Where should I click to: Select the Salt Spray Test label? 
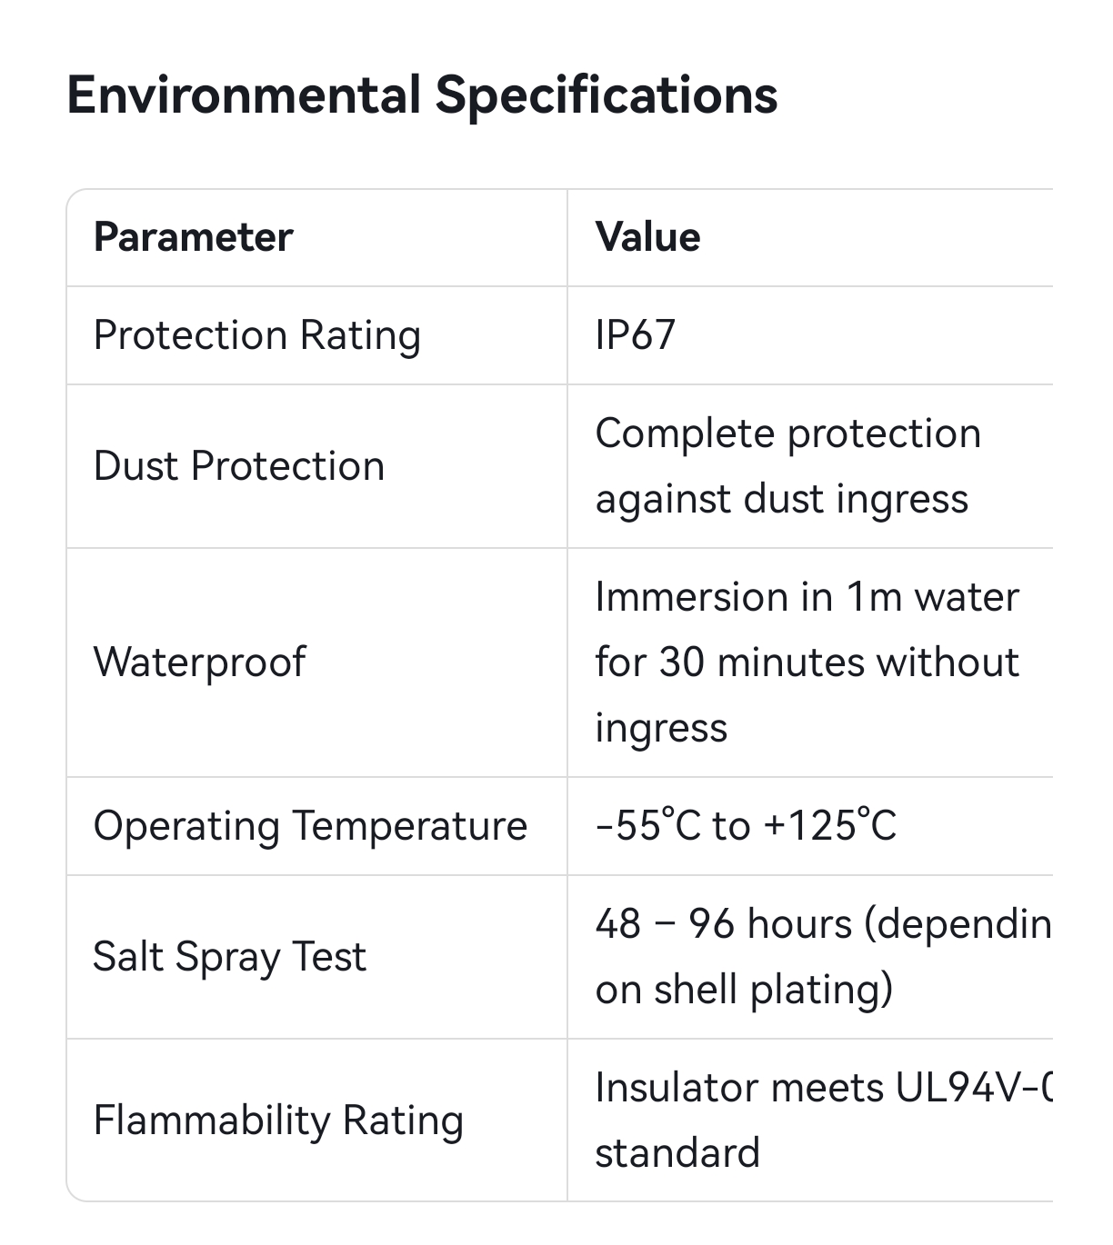pos(229,957)
